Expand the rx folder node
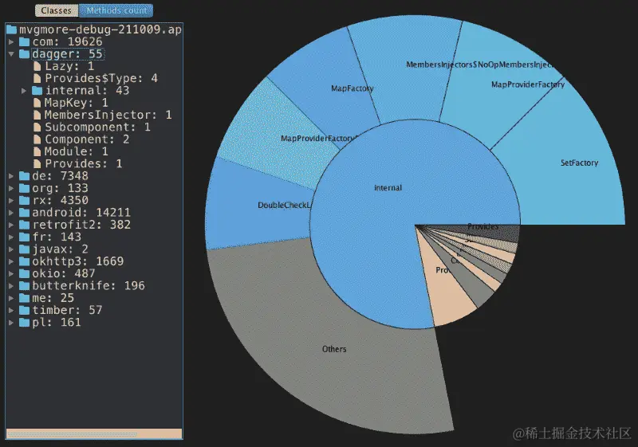This screenshot has width=638, height=447. pyautogui.click(x=11, y=200)
